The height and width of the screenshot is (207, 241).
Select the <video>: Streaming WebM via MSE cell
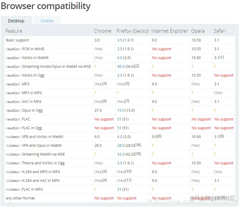point(49,154)
